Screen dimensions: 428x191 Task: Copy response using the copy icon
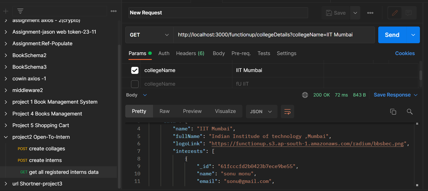393,112
